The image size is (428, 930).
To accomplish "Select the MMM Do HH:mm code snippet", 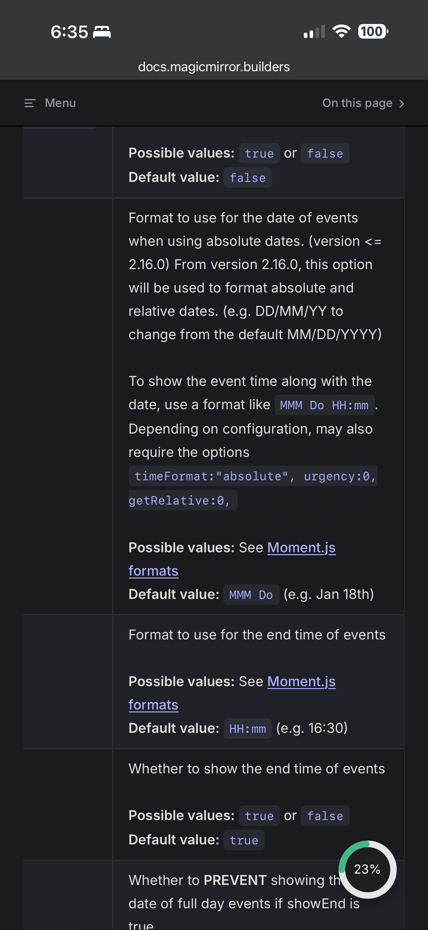I will [324, 405].
